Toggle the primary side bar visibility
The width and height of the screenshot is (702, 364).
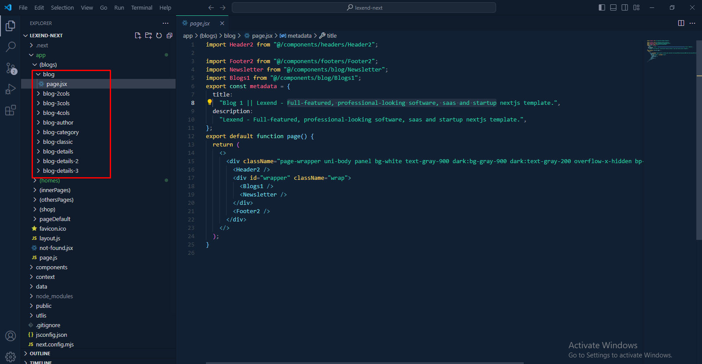pyautogui.click(x=602, y=7)
